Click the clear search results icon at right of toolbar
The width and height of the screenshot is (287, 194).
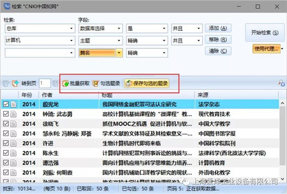[281, 83]
